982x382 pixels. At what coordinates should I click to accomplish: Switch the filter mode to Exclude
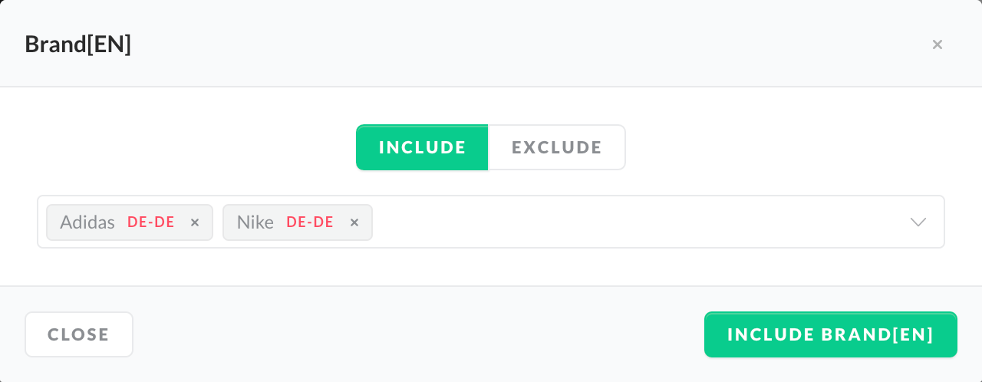click(x=557, y=147)
